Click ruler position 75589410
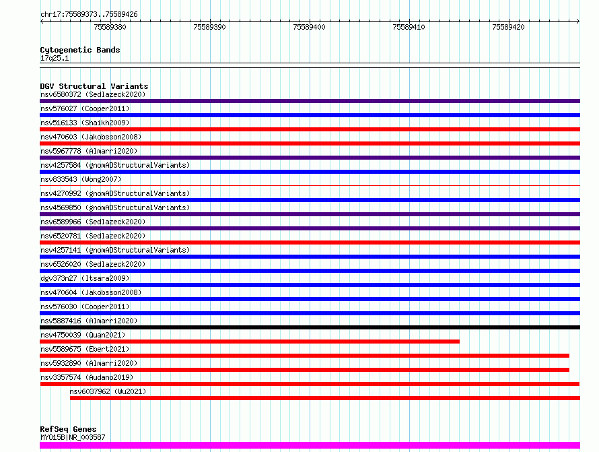This screenshot has height=452, width=599. pyautogui.click(x=409, y=27)
